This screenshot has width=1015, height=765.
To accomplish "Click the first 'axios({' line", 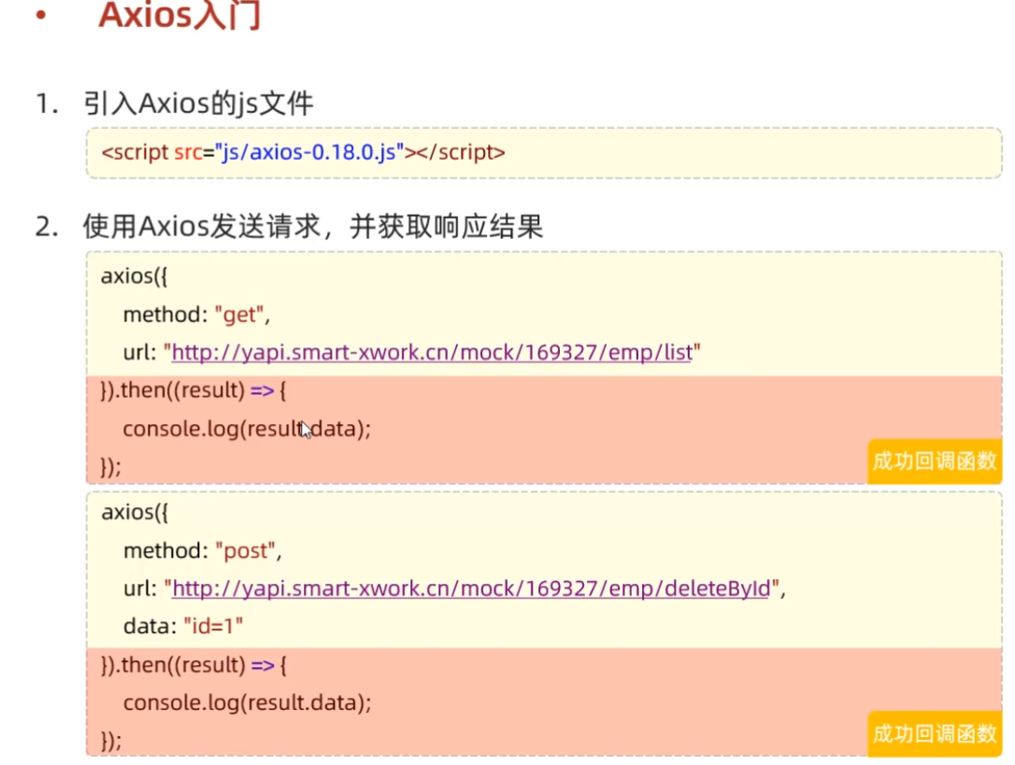I will click(134, 276).
